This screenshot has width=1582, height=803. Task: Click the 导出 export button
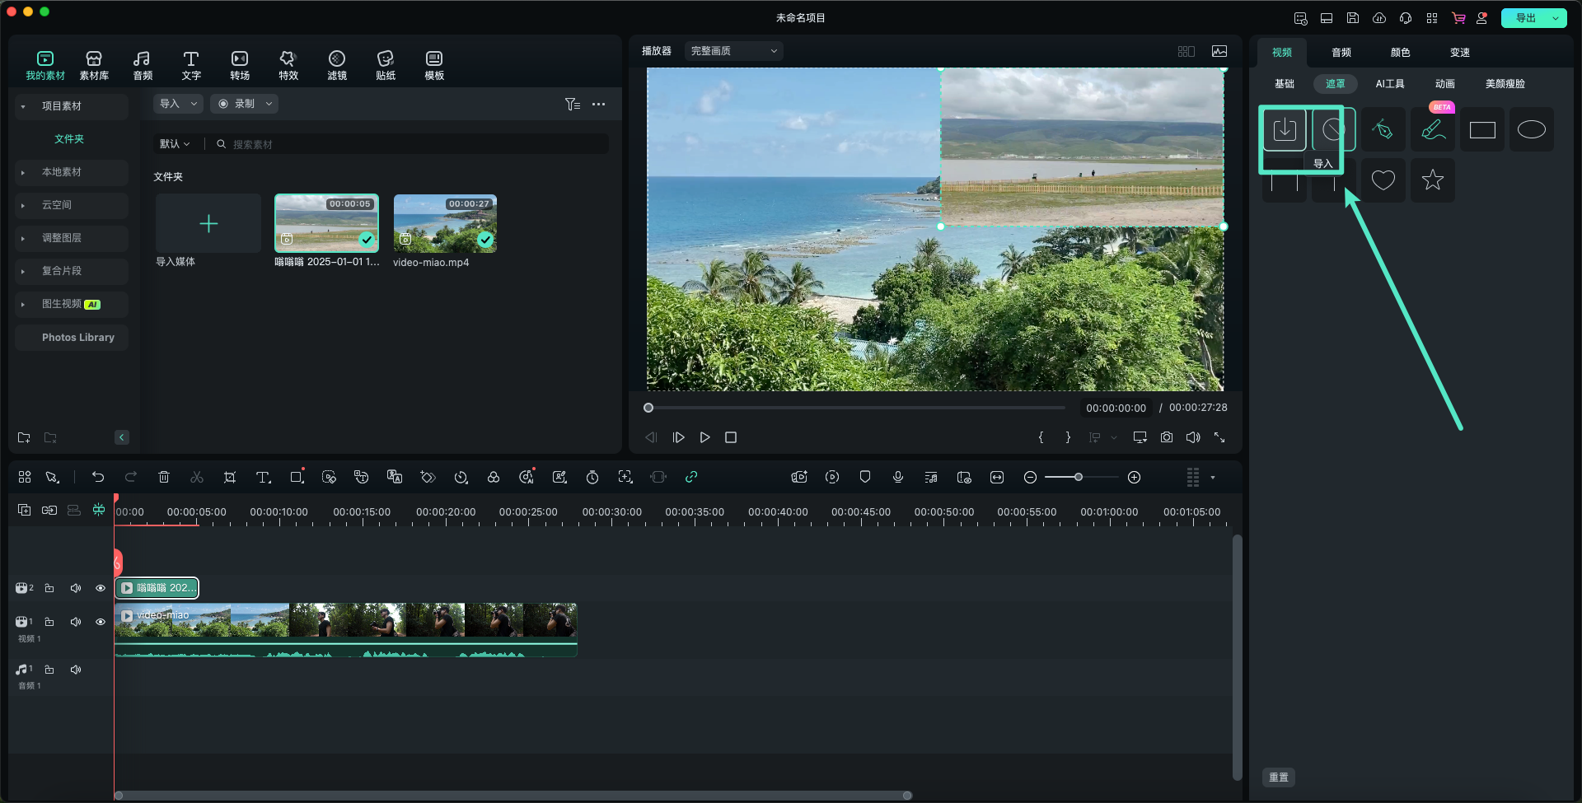tap(1525, 18)
